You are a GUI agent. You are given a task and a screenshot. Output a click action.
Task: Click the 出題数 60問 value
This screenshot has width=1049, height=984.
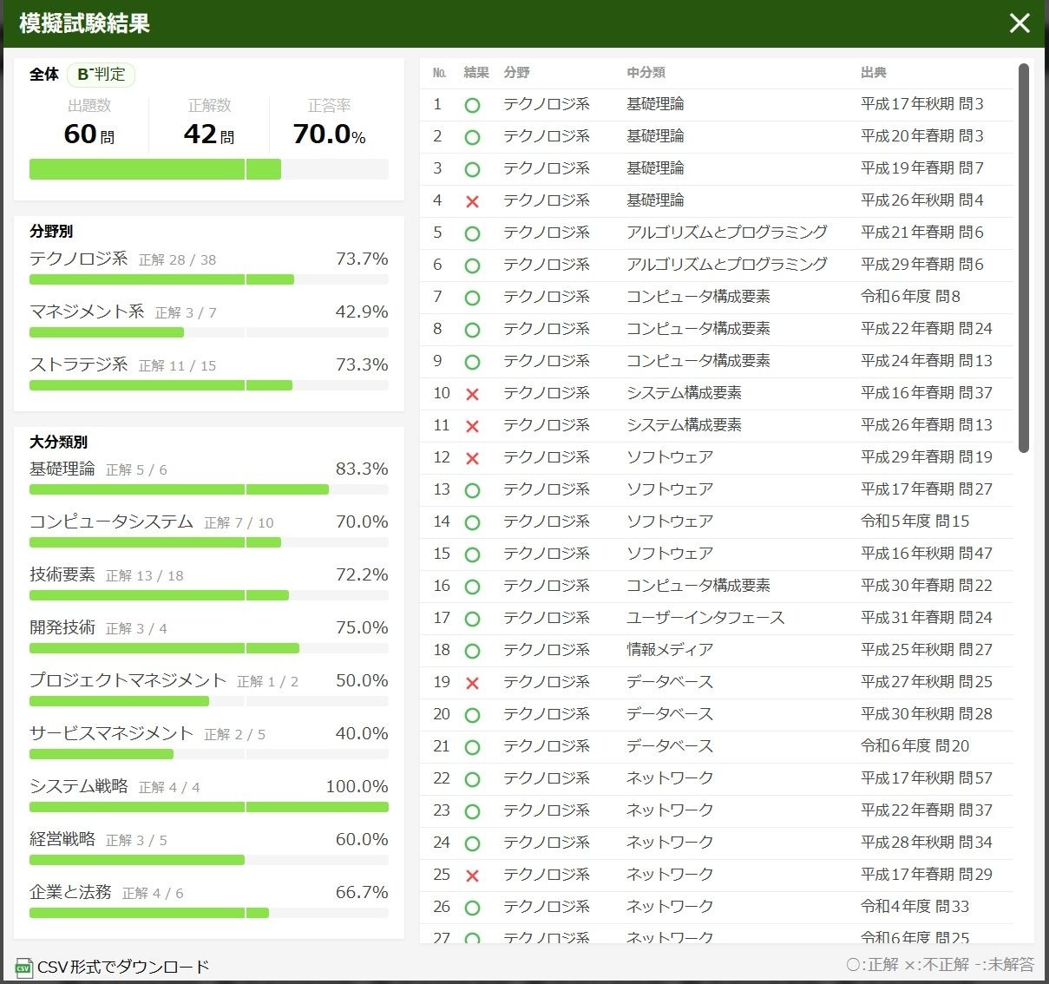click(89, 134)
